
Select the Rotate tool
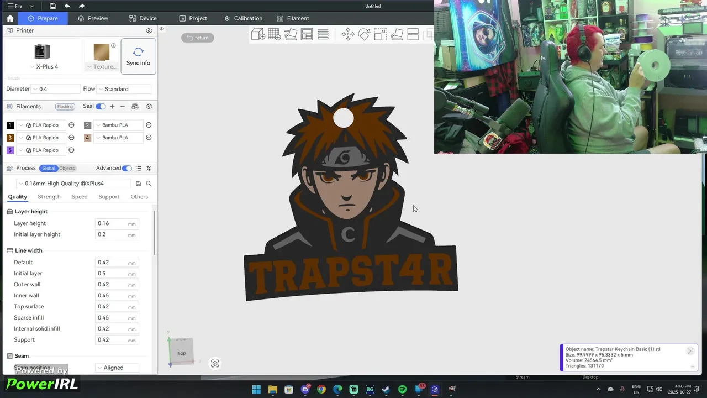364,34
